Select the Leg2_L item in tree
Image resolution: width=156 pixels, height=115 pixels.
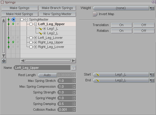[53, 33]
